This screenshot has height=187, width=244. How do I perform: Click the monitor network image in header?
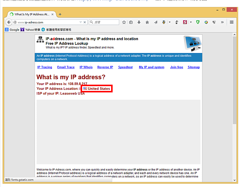(192, 43)
